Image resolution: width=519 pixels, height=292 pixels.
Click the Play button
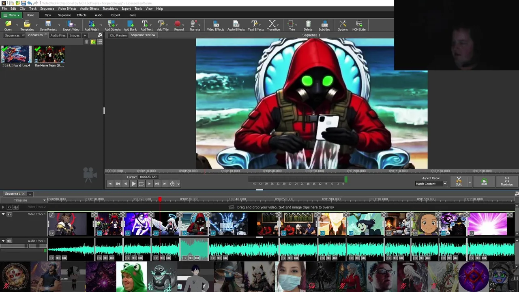tap(133, 184)
